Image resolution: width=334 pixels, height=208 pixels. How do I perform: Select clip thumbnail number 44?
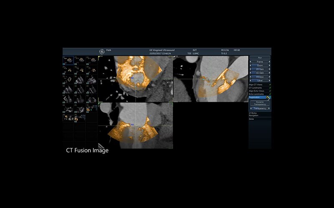click(68, 109)
